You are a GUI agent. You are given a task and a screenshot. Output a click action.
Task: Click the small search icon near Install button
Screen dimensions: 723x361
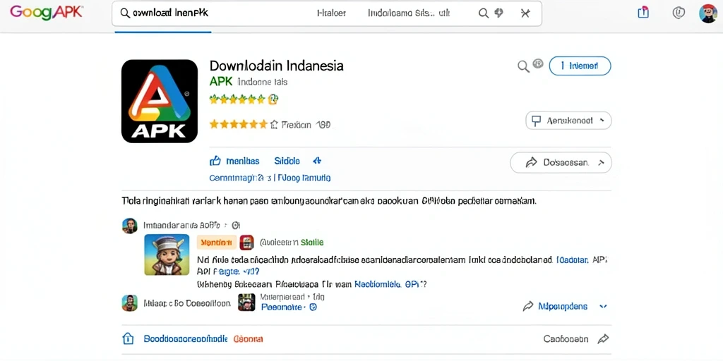tap(523, 67)
